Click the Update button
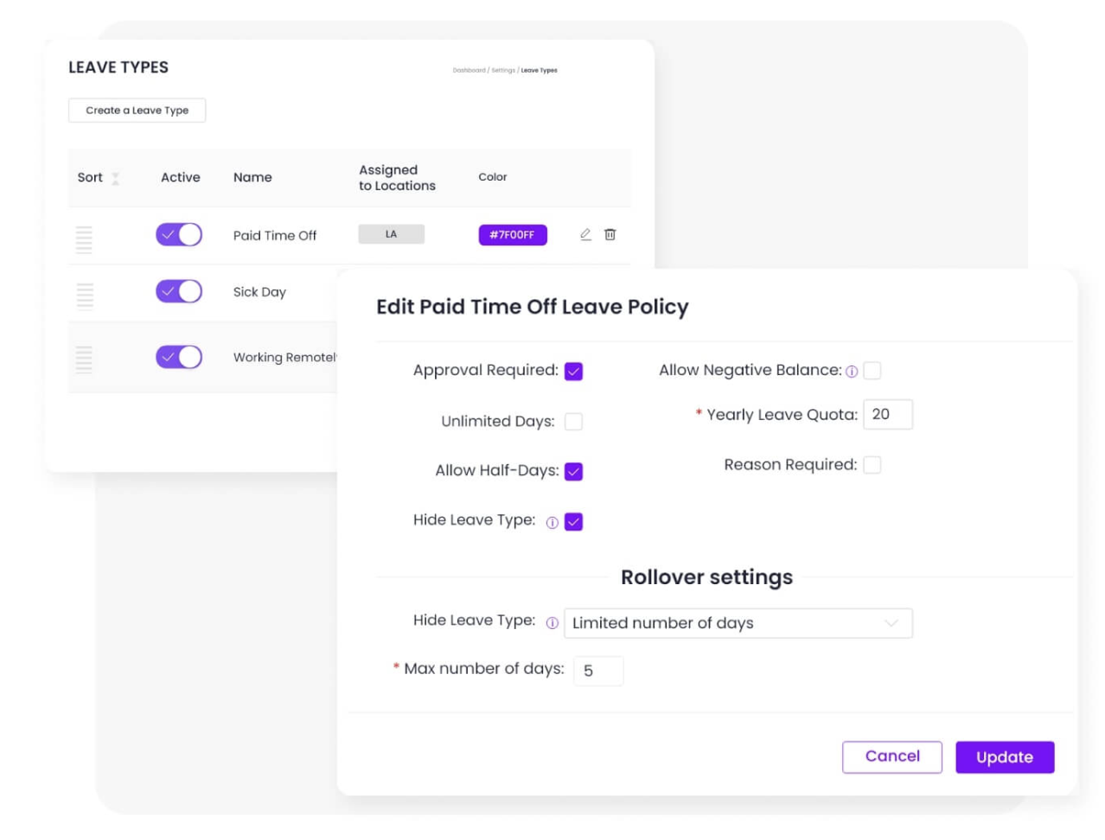This screenshot has width=1105, height=840. (x=1005, y=757)
